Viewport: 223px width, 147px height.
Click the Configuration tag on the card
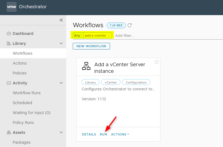136,82
